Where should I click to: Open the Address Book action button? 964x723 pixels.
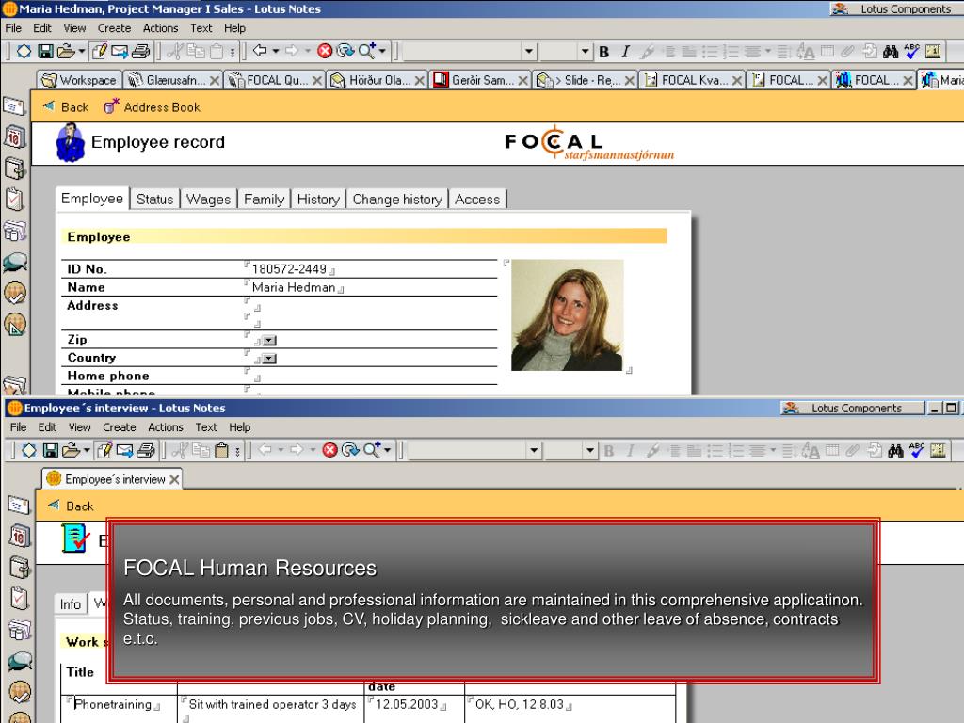[x=152, y=107]
